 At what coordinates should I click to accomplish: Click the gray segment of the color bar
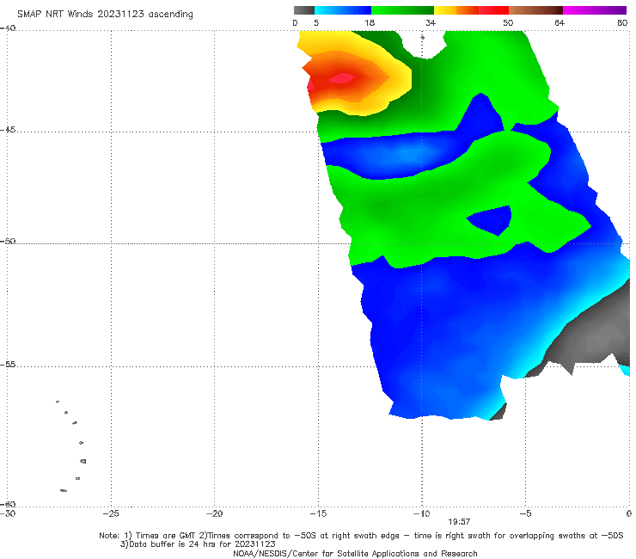[x=304, y=10]
